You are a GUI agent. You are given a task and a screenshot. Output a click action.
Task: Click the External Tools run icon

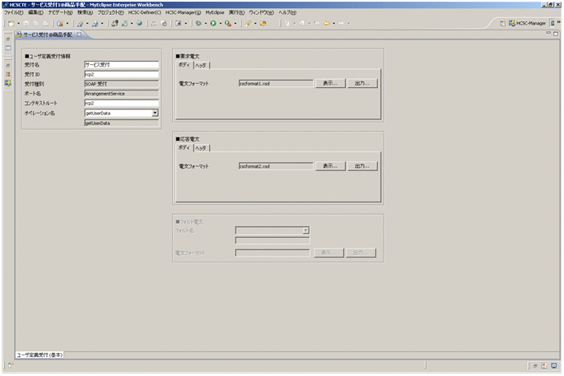point(226,23)
